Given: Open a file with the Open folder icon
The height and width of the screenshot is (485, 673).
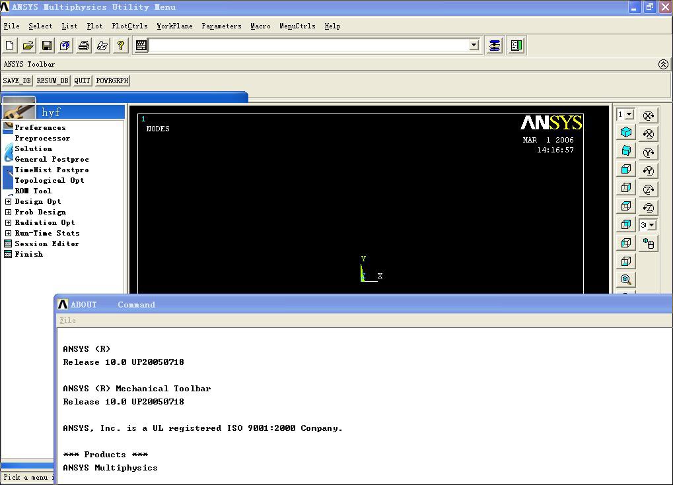Looking at the screenshot, I should point(28,45).
